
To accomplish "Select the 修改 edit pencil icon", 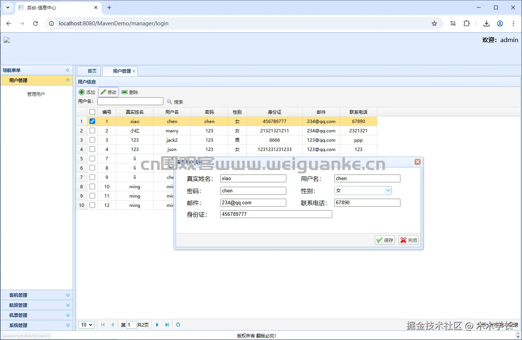I will click(103, 92).
